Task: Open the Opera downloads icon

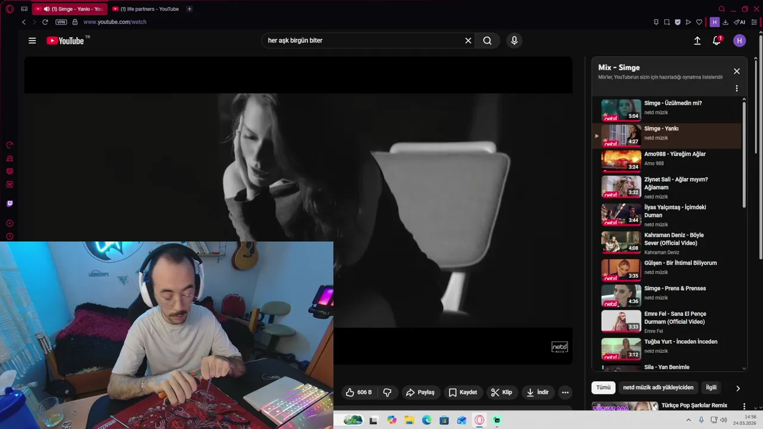Action: coord(725,22)
